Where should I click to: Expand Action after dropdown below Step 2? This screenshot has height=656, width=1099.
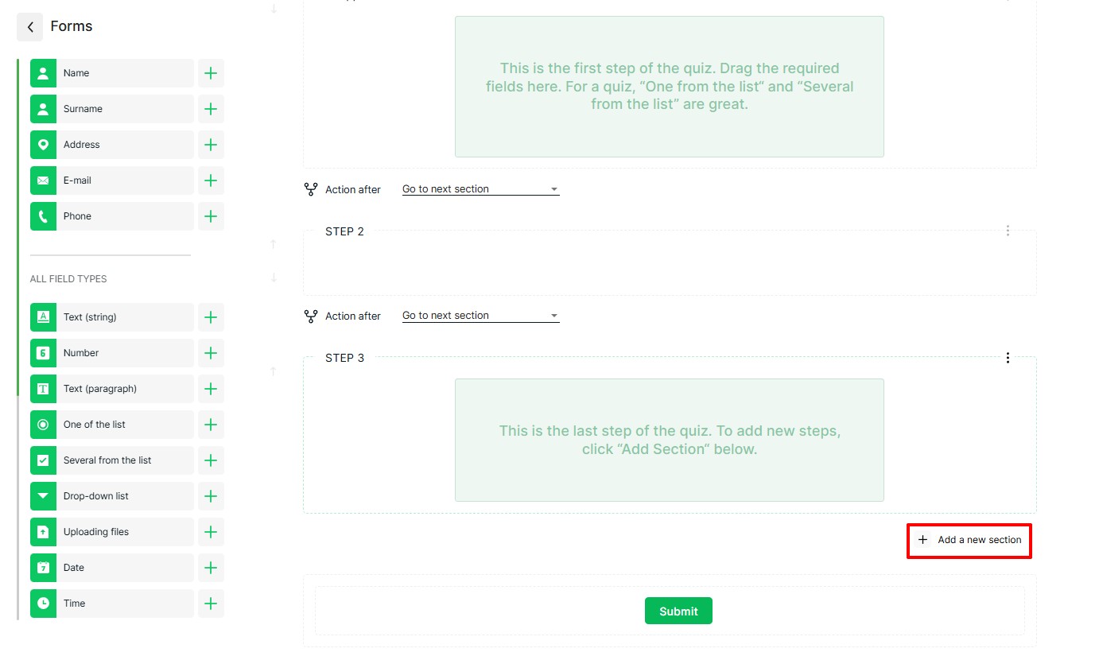[480, 316]
